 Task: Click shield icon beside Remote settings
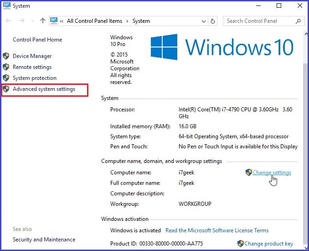pyautogui.click(x=6, y=67)
